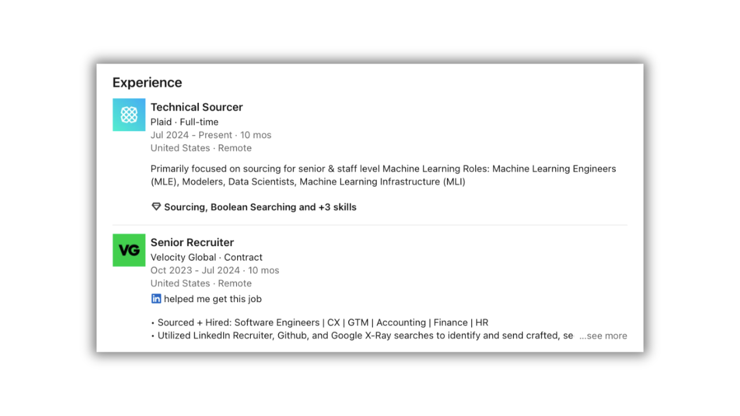
Task: Click 'helped me get this job' text
Action: [213, 299]
